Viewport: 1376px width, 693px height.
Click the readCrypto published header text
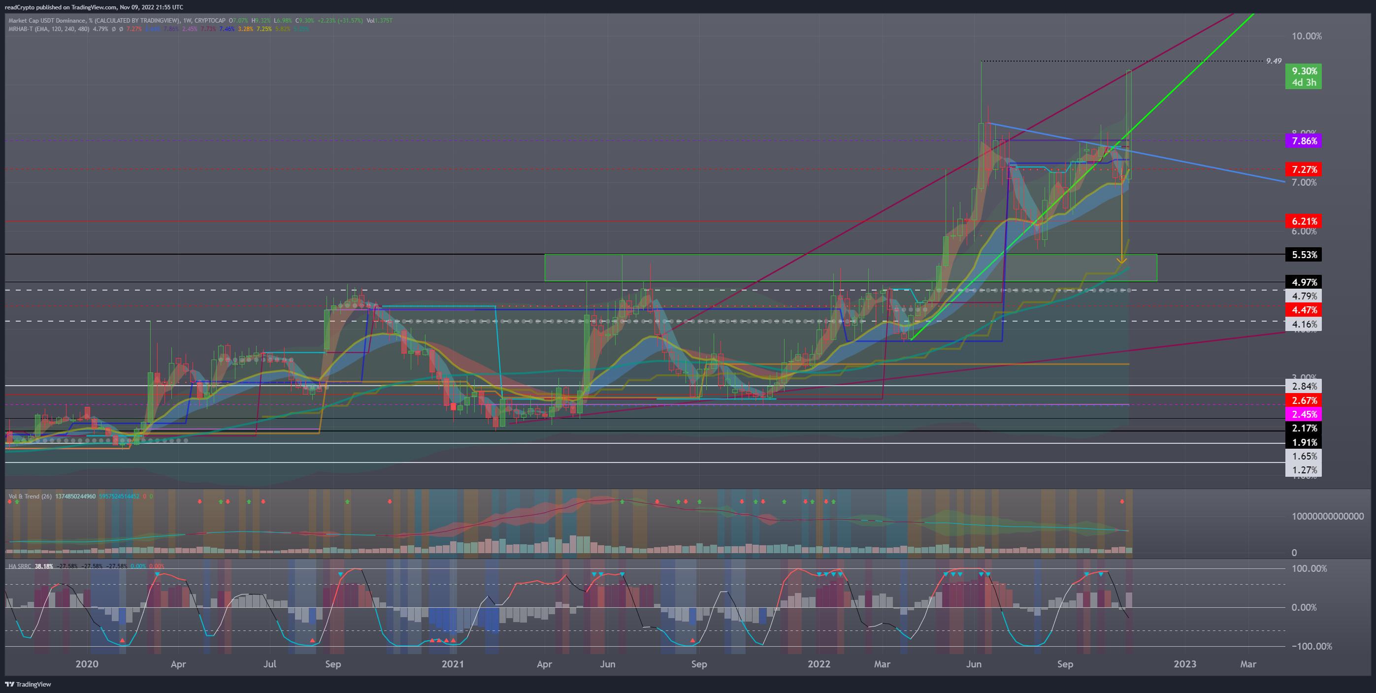[x=94, y=7]
